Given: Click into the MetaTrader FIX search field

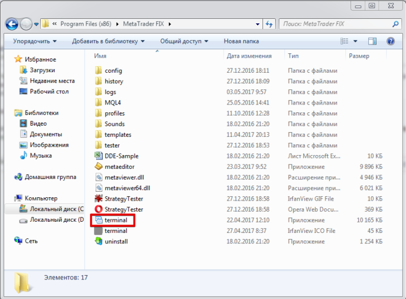Looking at the screenshot, I should pos(335,24).
